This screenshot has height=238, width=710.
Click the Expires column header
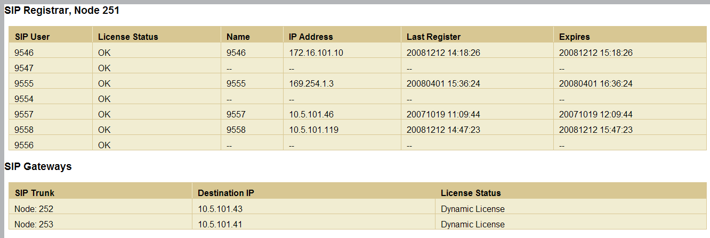pyautogui.click(x=575, y=37)
